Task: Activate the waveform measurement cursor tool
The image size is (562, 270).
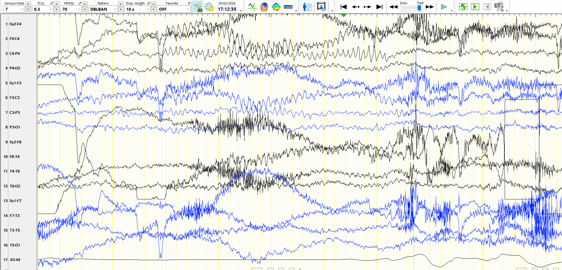Action: tap(252, 7)
